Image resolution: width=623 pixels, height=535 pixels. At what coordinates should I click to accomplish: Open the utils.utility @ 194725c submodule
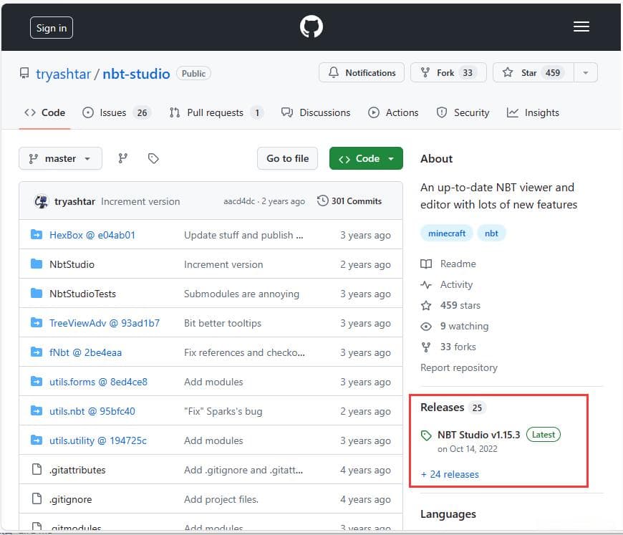click(97, 440)
